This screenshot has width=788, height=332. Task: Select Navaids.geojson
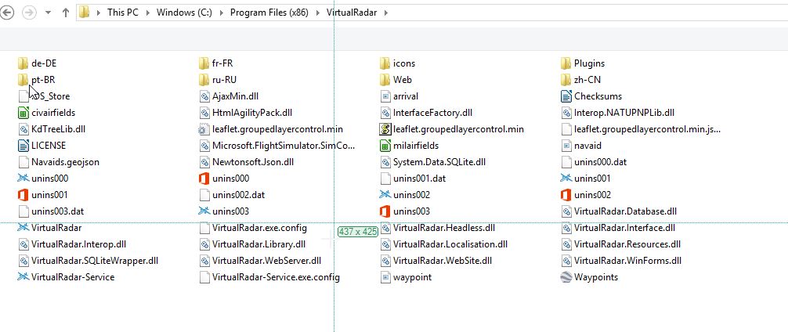pos(58,162)
